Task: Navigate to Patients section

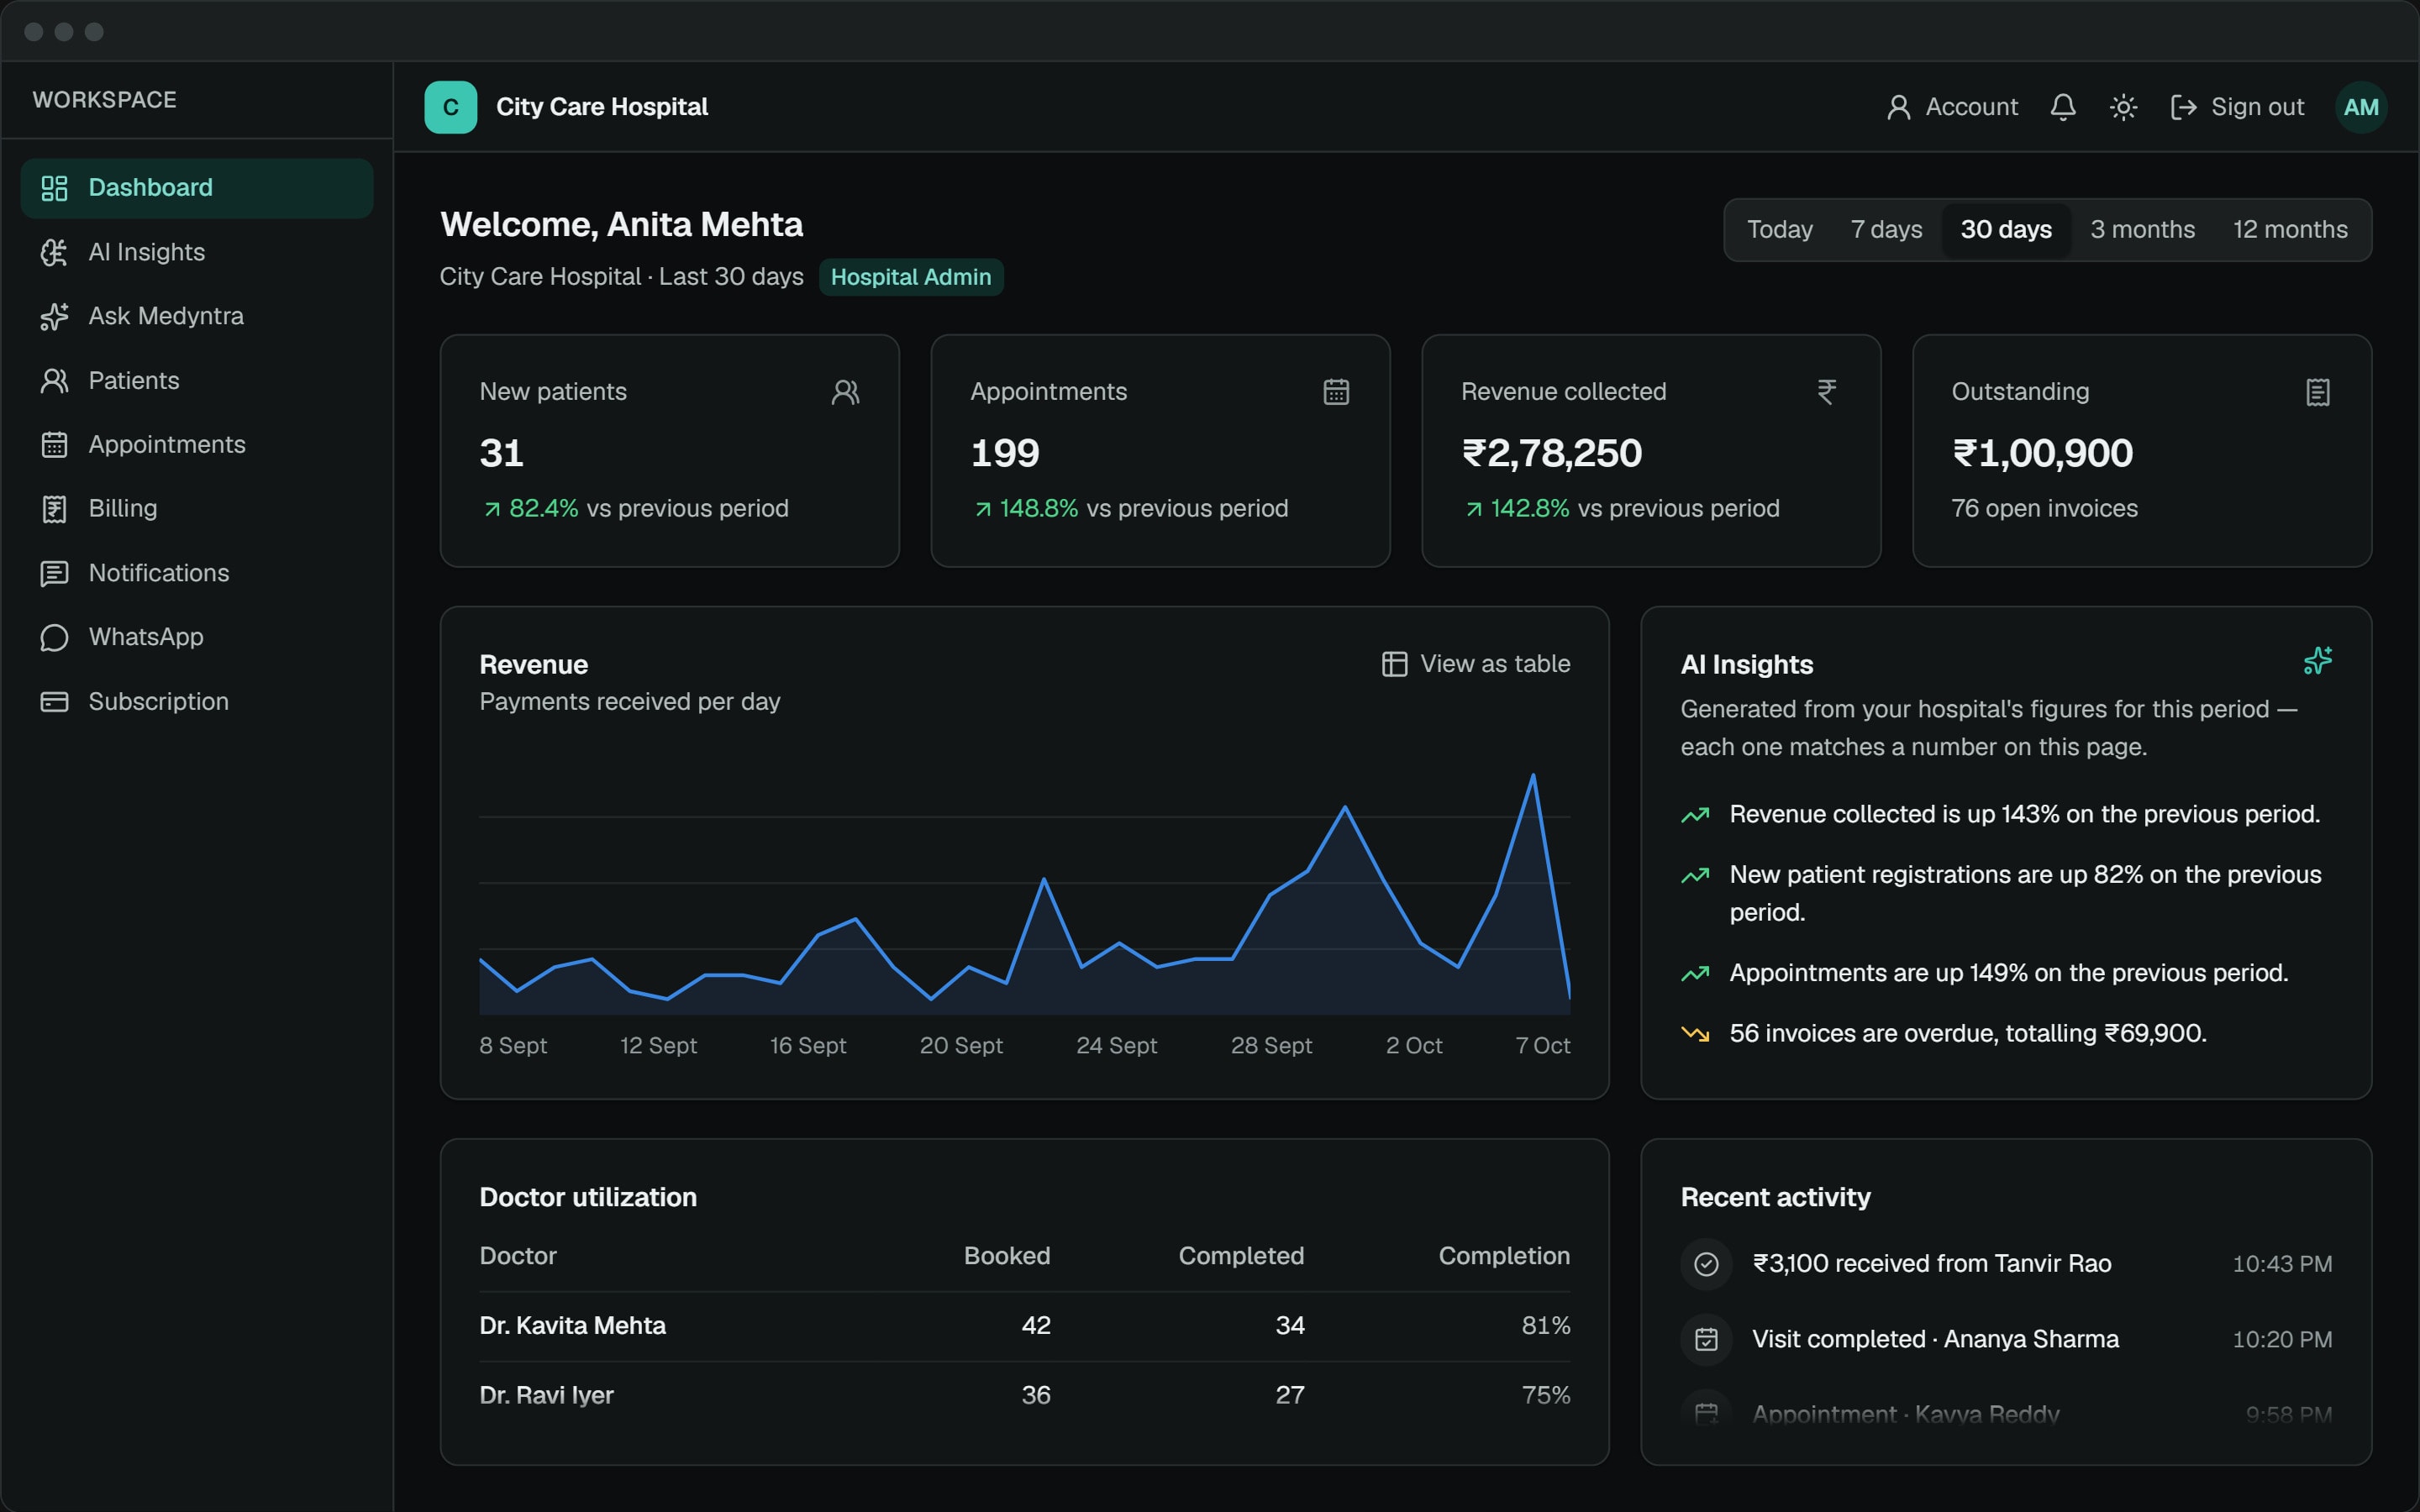Action: [197, 381]
